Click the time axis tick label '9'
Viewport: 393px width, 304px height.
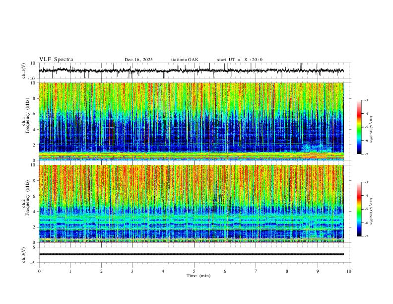click(x=318, y=271)
